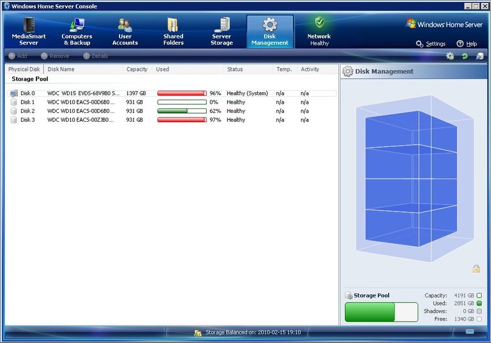Viewport: 491px width, 343px height.
Task: Select the 'Disk 3' label
Action: pos(28,120)
